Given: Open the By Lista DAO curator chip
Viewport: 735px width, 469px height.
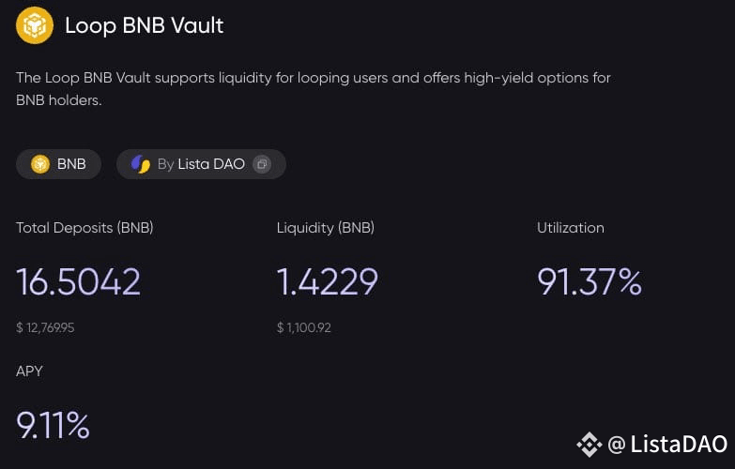Looking at the screenshot, I should (x=201, y=164).
